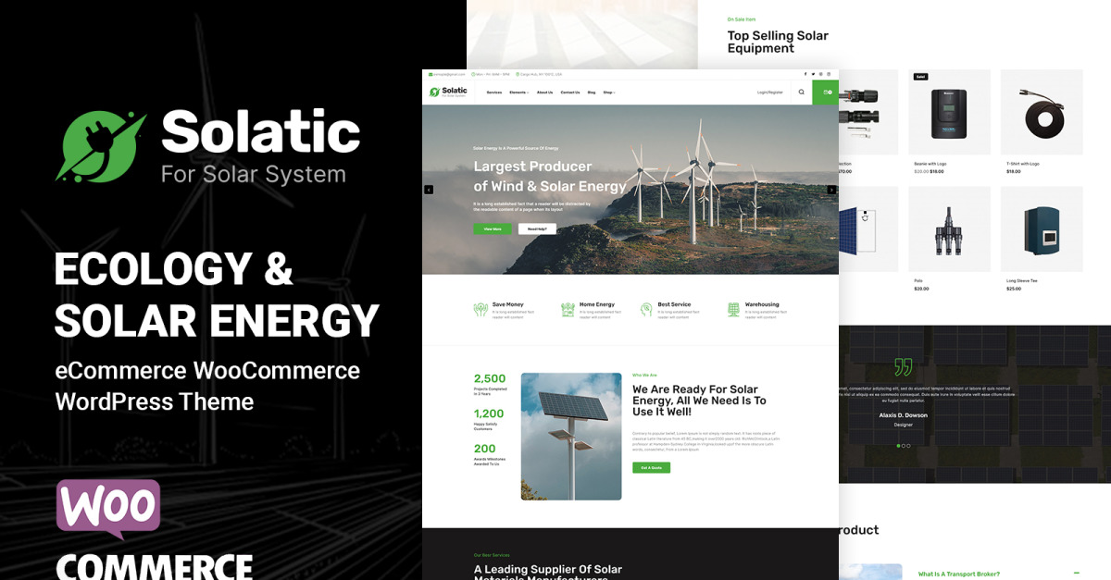Click the Best Service feature icon
This screenshot has height=580, width=1111.
click(646, 310)
